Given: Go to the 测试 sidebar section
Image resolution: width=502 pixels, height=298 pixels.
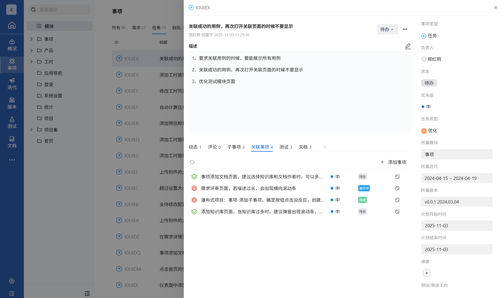Looking at the screenshot, I should click(x=12, y=123).
